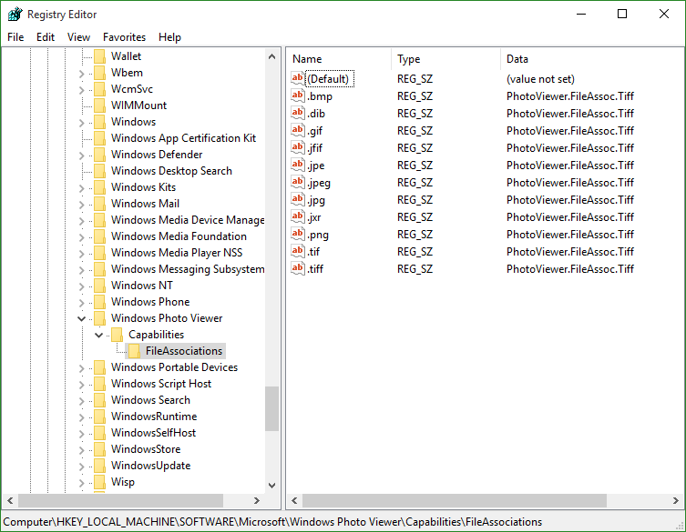Expand the WcmSvc key
The height and width of the screenshot is (532, 686).
[x=82, y=89]
